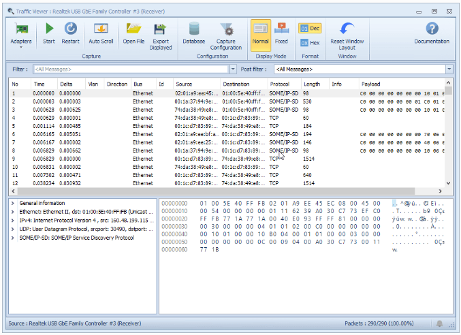
Task: Select packet row 11 with length 640
Action: click(x=226, y=175)
